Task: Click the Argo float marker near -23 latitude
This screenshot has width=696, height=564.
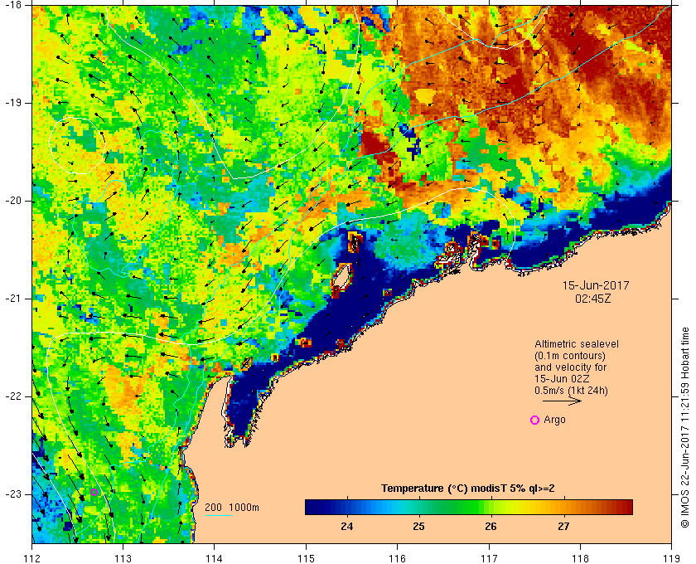Action: click(x=94, y=492)
